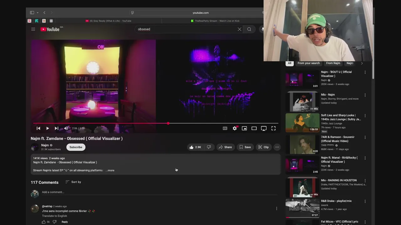
Task: Open options for 7ARI & Ramoon Souvenir
Action: (x=365, y=137)
